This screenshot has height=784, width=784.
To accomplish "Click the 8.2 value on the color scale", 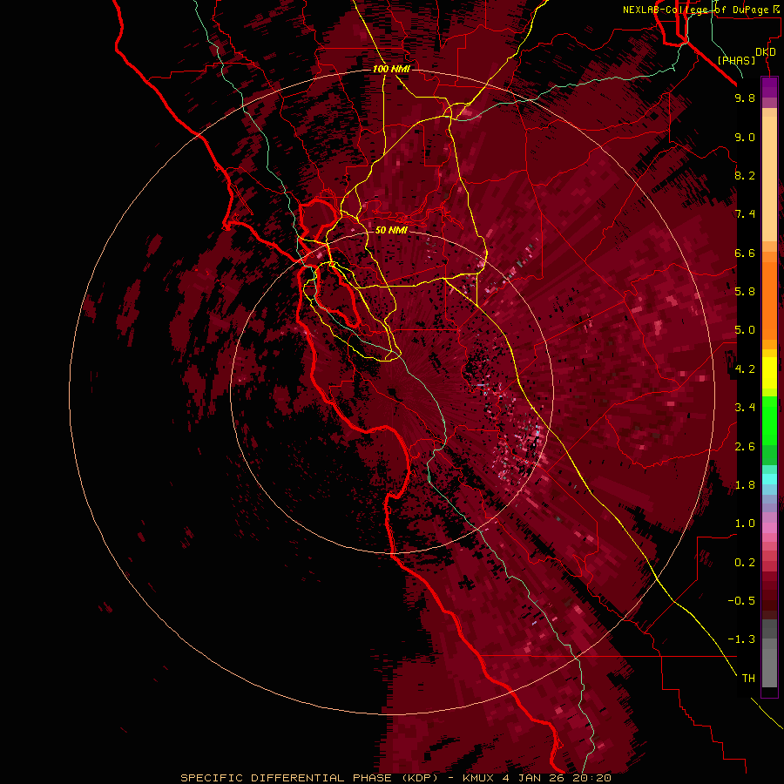I will (x=745, y=175).
